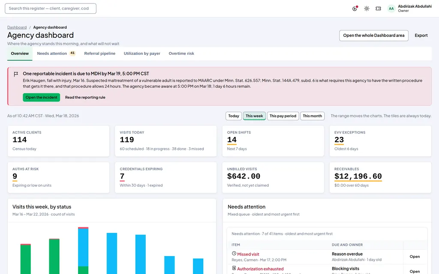Open the Referral pipeline tab

99,54
